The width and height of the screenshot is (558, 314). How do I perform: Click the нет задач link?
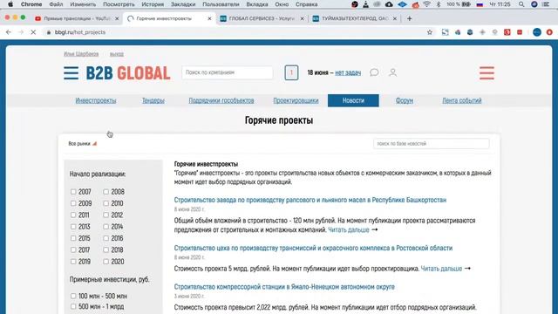[348, 72]
